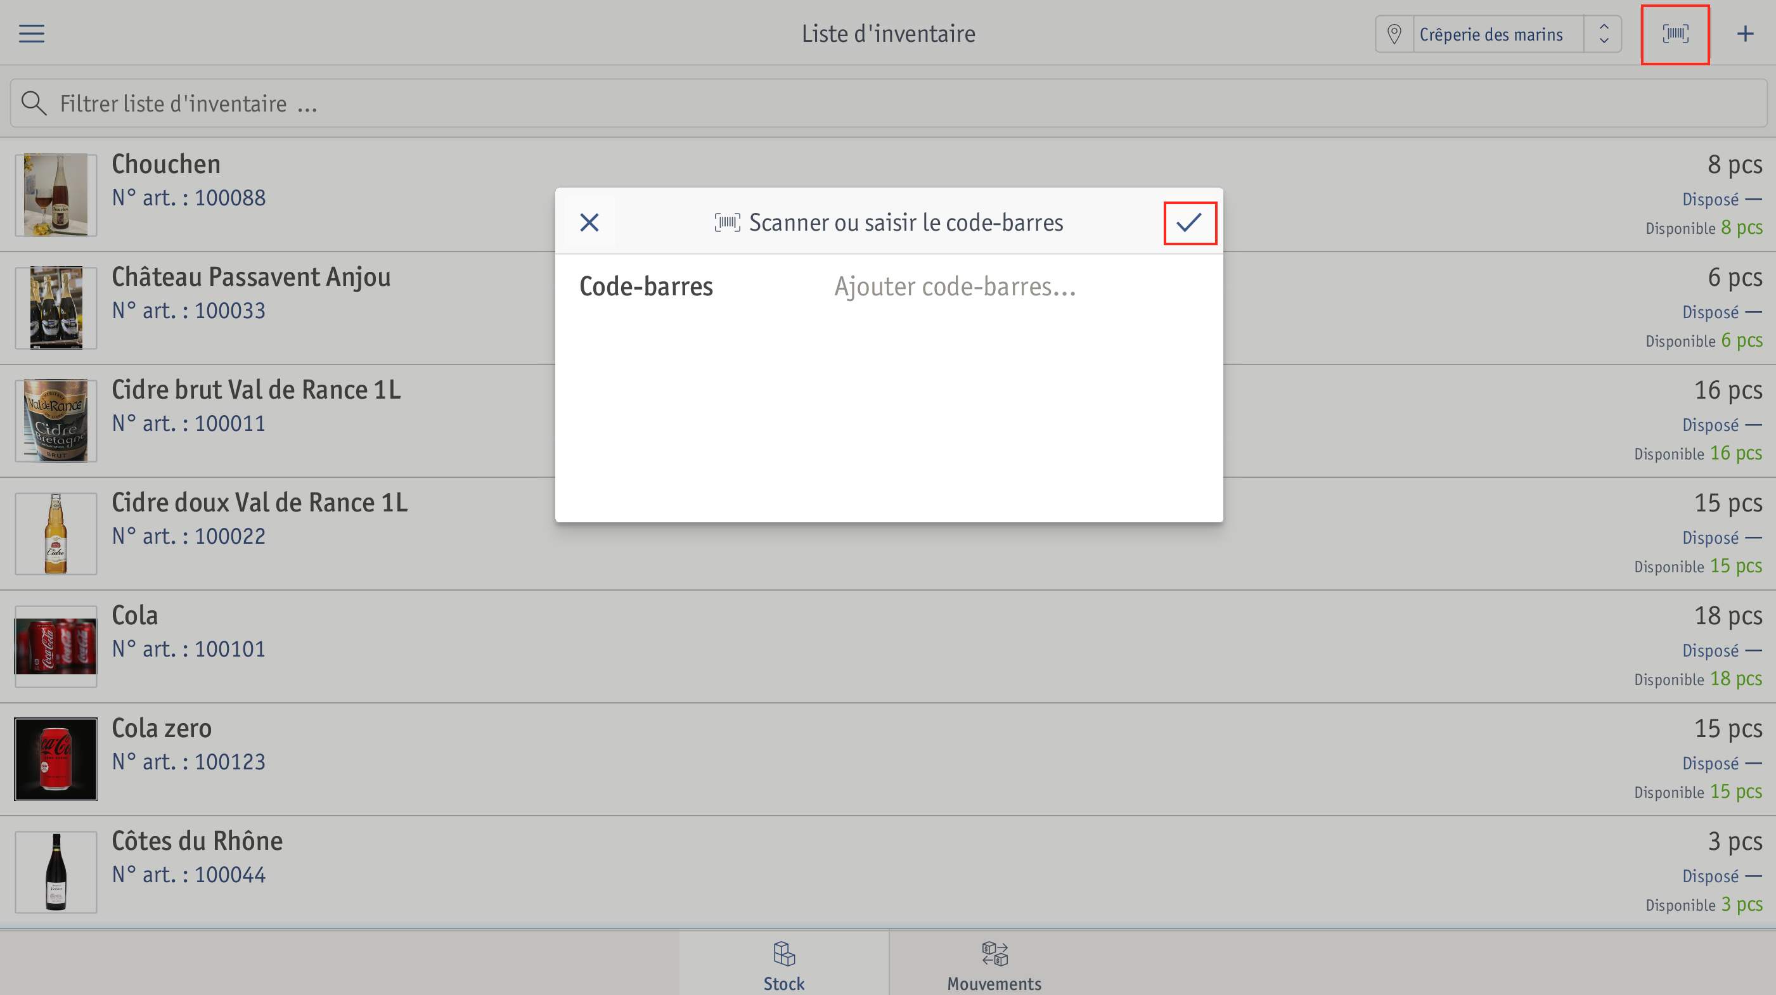This screenshot has width=1776, height=995.
Task: Open the hamburger menu
Action: click(32, 33)
